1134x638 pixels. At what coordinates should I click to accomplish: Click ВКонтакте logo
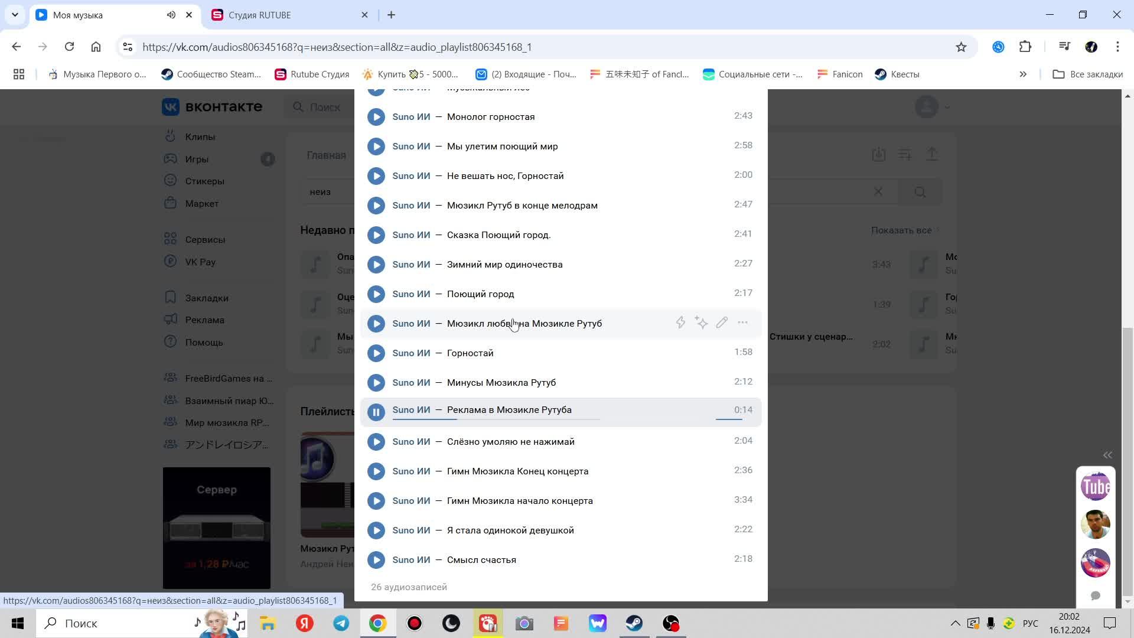point(212,106)
